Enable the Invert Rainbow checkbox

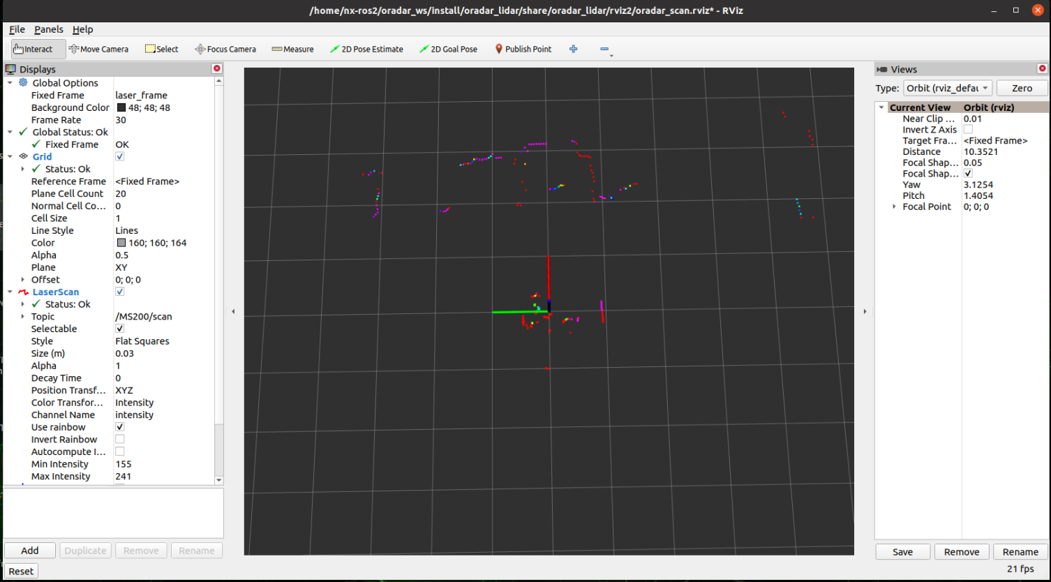[119, 439]
